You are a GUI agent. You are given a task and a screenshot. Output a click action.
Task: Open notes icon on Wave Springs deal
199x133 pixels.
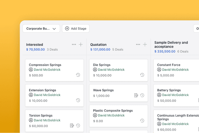click(136, 95)
